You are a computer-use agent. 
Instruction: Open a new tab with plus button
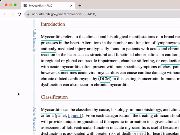click(x=80, y=6)
